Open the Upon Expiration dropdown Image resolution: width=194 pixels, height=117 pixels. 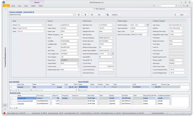click(148, 28)
